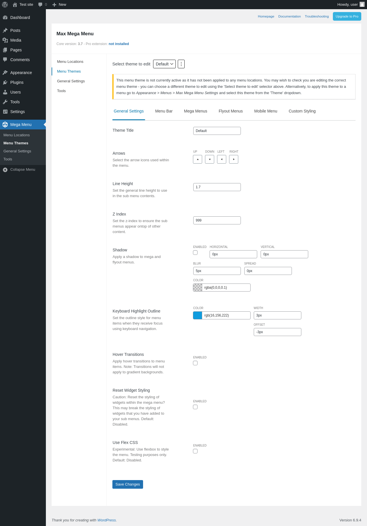Focus the rgb(16,156,222) color text field
Image resolution: width=367 pixels, height=526 pixels.
(226, 315)
